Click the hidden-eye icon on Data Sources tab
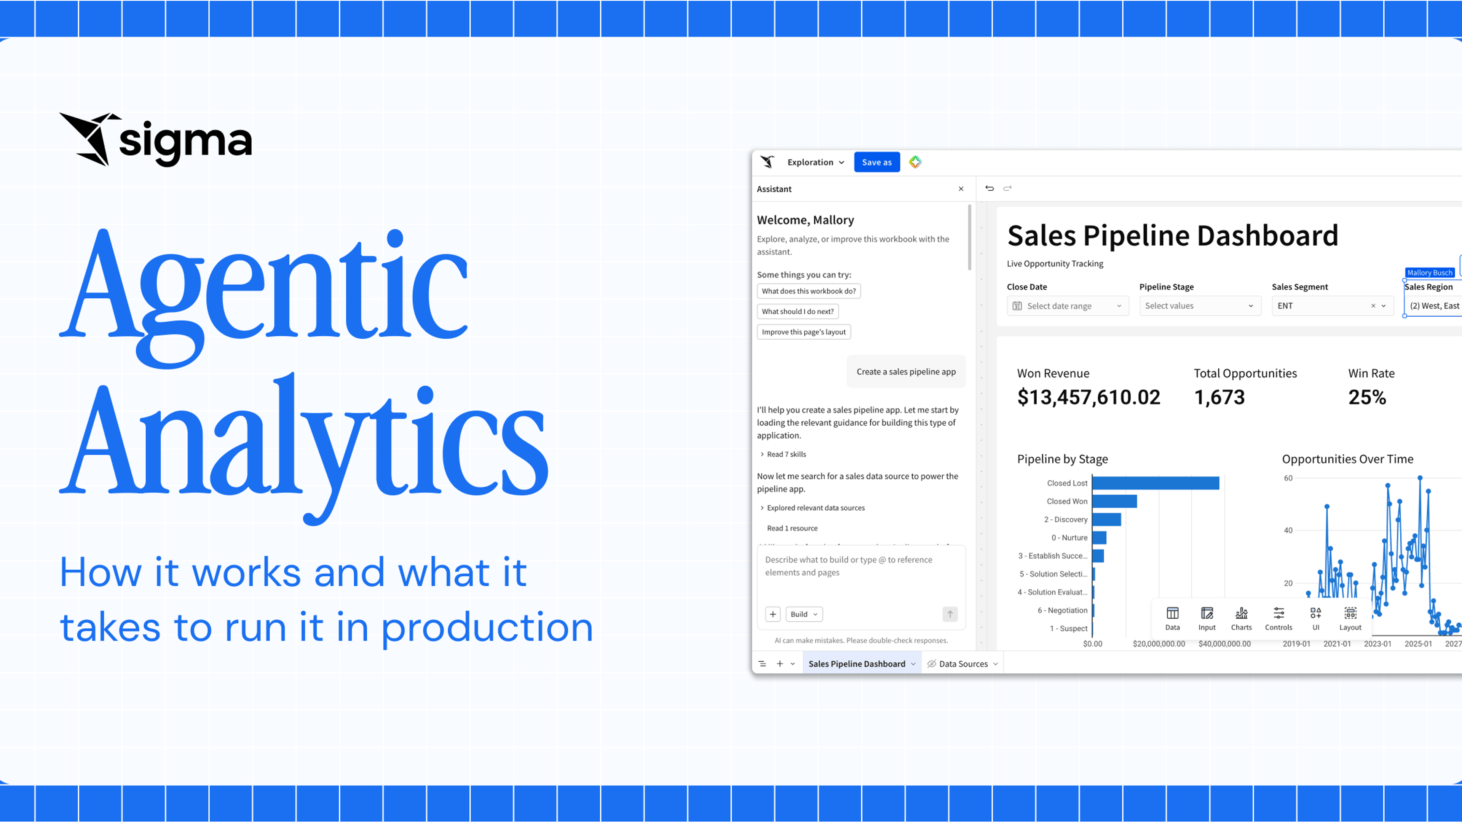The width and height of the screenshot is (1462, 822). coord(931,664)
